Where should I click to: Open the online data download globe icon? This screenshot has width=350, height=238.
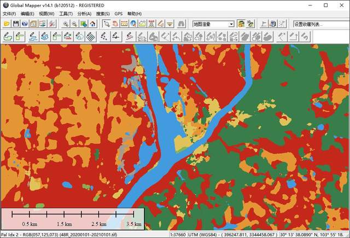coord(25,24)
